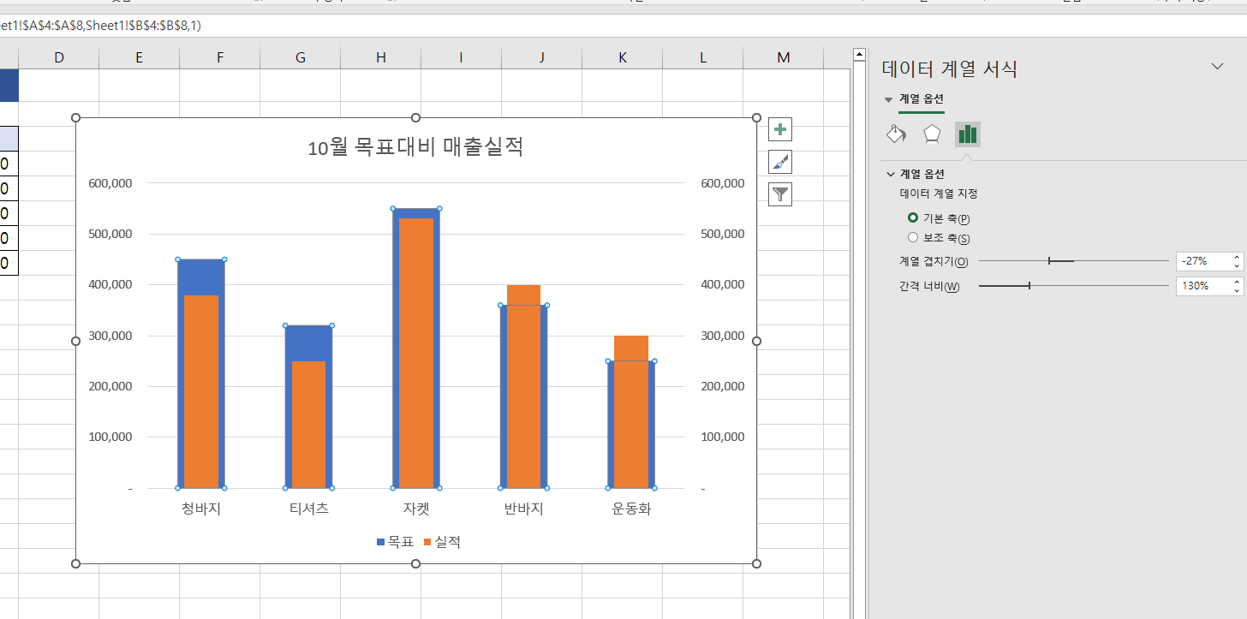Select column E header
The width and height of the screenshot is (1247, 619).
(139, 57)
